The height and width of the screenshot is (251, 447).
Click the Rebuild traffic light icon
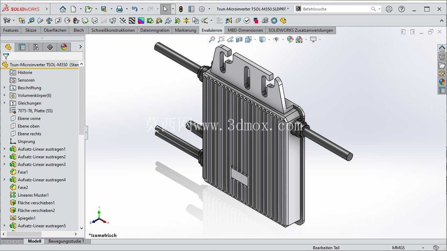181,9
